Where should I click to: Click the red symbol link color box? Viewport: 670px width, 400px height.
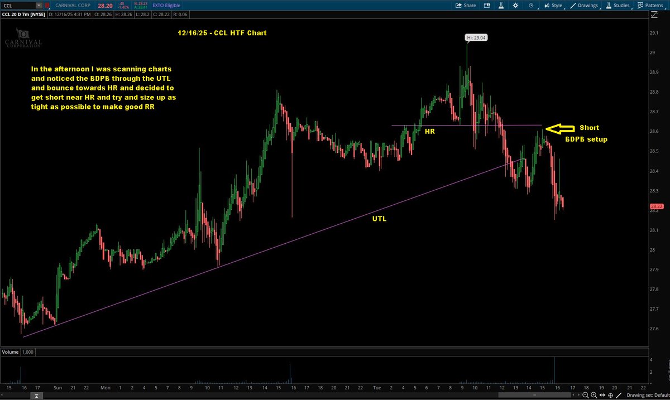[x=47, y=6]
